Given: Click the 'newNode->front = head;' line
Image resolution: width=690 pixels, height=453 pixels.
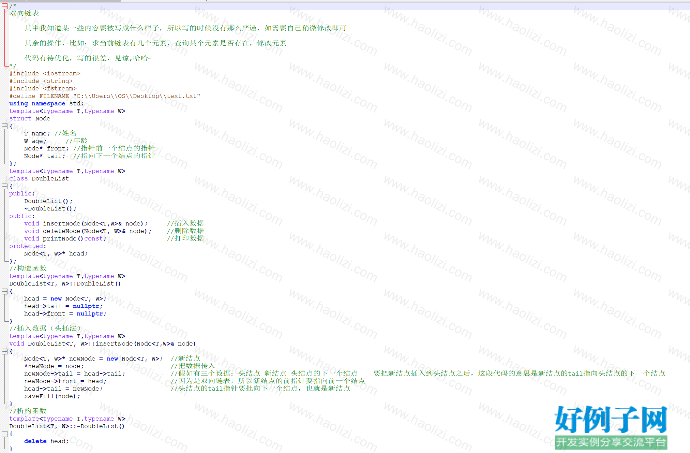Looking at the screenshot, I should click(65, 381).
